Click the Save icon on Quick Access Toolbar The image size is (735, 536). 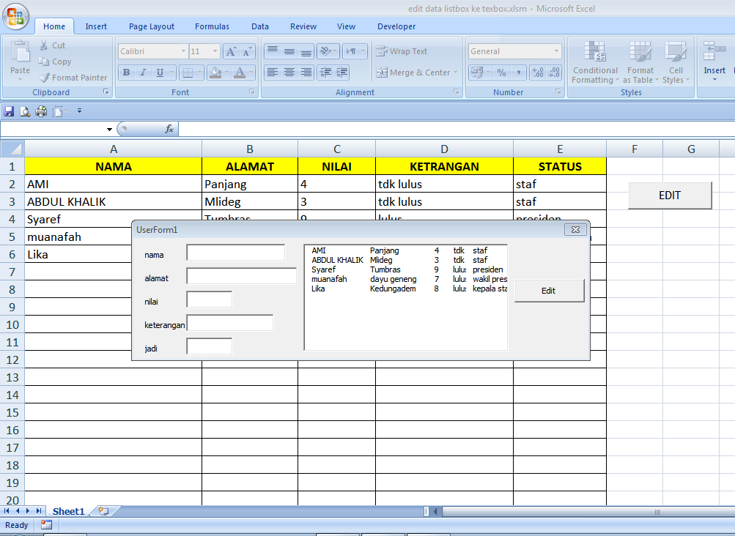8,111
